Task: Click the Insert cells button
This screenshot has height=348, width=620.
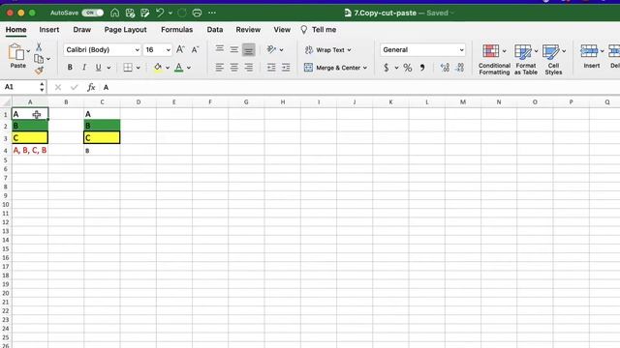Action: click(592, 56)
